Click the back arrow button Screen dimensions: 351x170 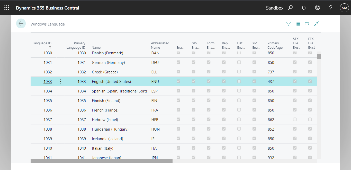[x=21, y=24]
